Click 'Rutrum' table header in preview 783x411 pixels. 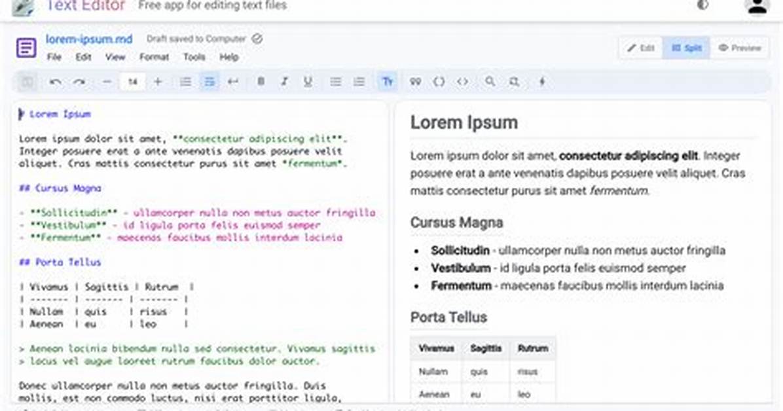pyautogui.click(x=533, y=349)
